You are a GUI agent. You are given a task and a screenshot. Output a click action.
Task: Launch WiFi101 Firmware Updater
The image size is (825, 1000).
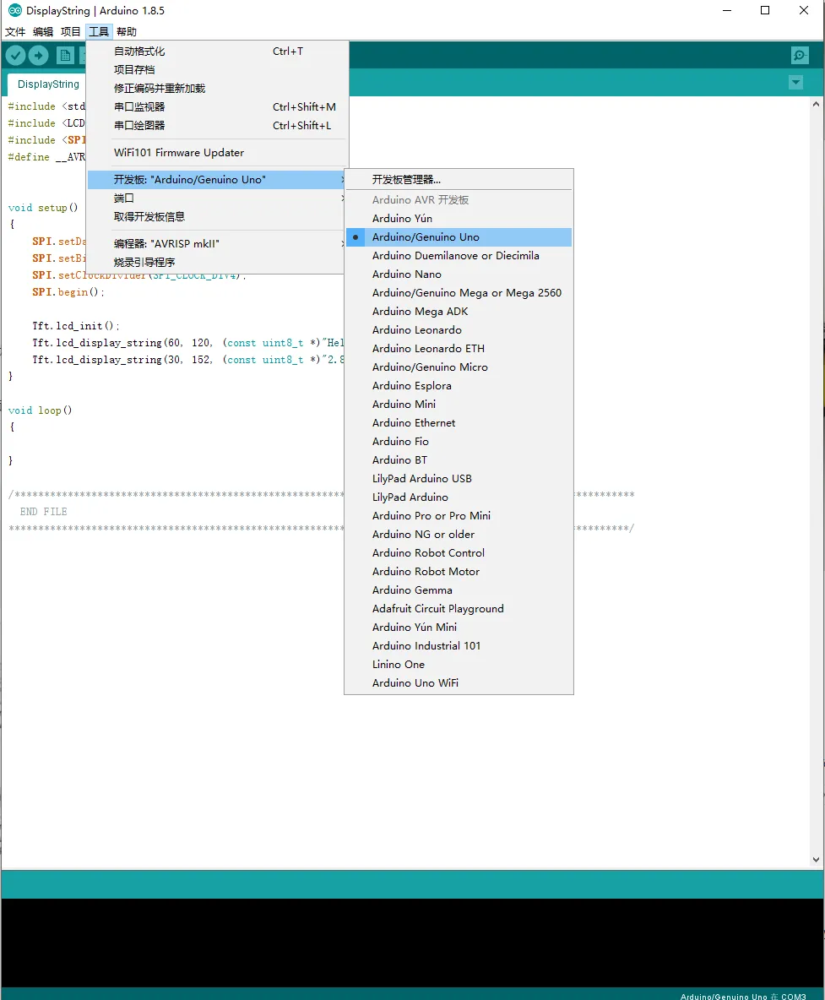[218, 153]
